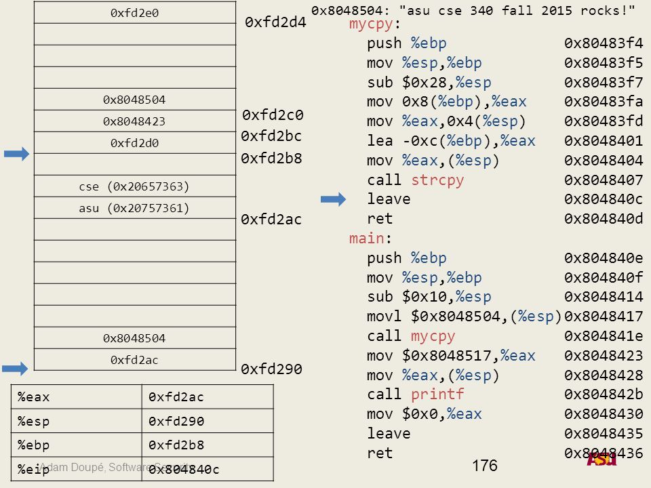
Task: Select the 'movl $0x8048504,(%esp)' instruction
Action: click(x=464, y=317)
